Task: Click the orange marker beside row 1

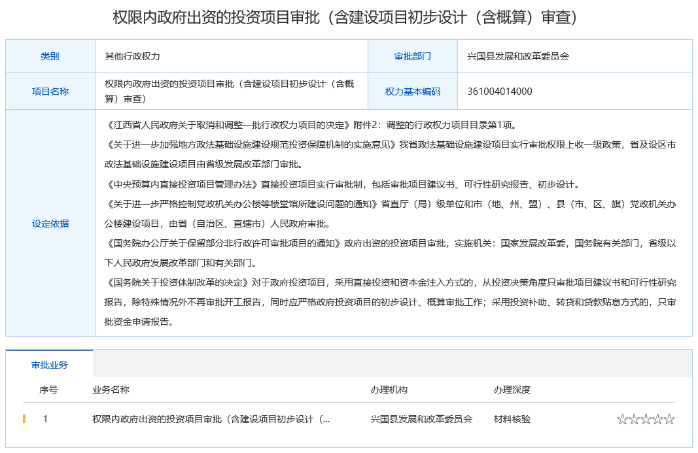Action: click(24, 419)
